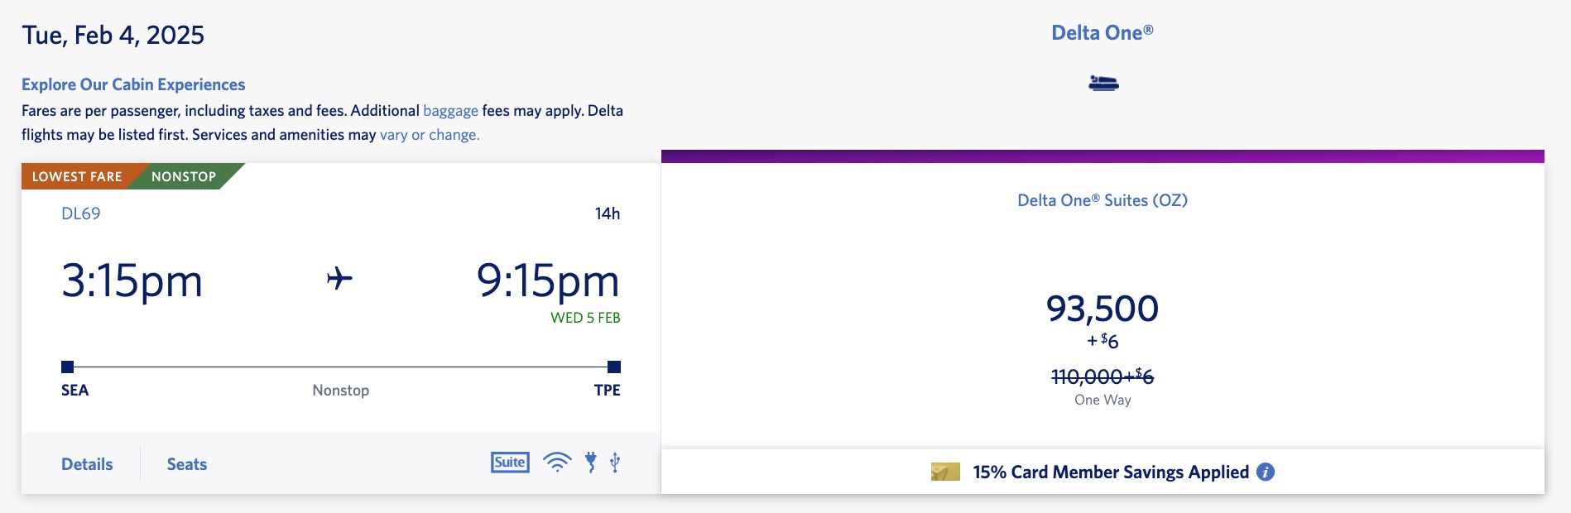Open Delta One Suites (OZ) link
Image resolution: width=1571 pixels, height=513 pixels.
[x=1103, y=200]
